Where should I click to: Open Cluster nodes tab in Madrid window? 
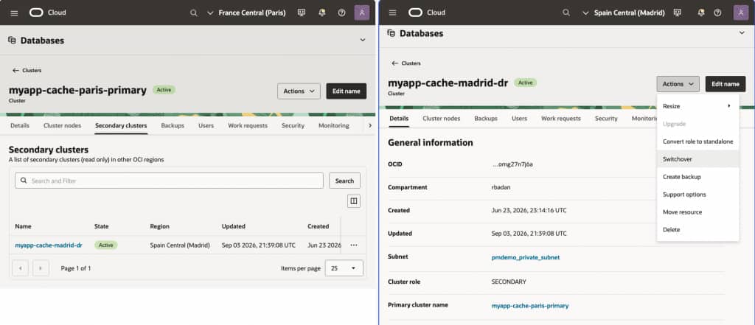pyautogui.click(x=441, y=119)
